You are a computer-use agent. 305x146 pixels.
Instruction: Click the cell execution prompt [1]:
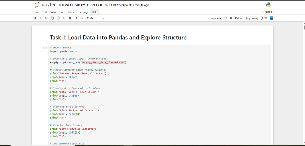pos(44,48)
